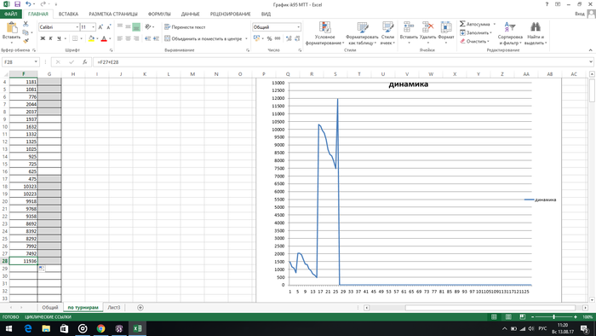
Task: Click the increase indent icon
Action: (156, 38)
